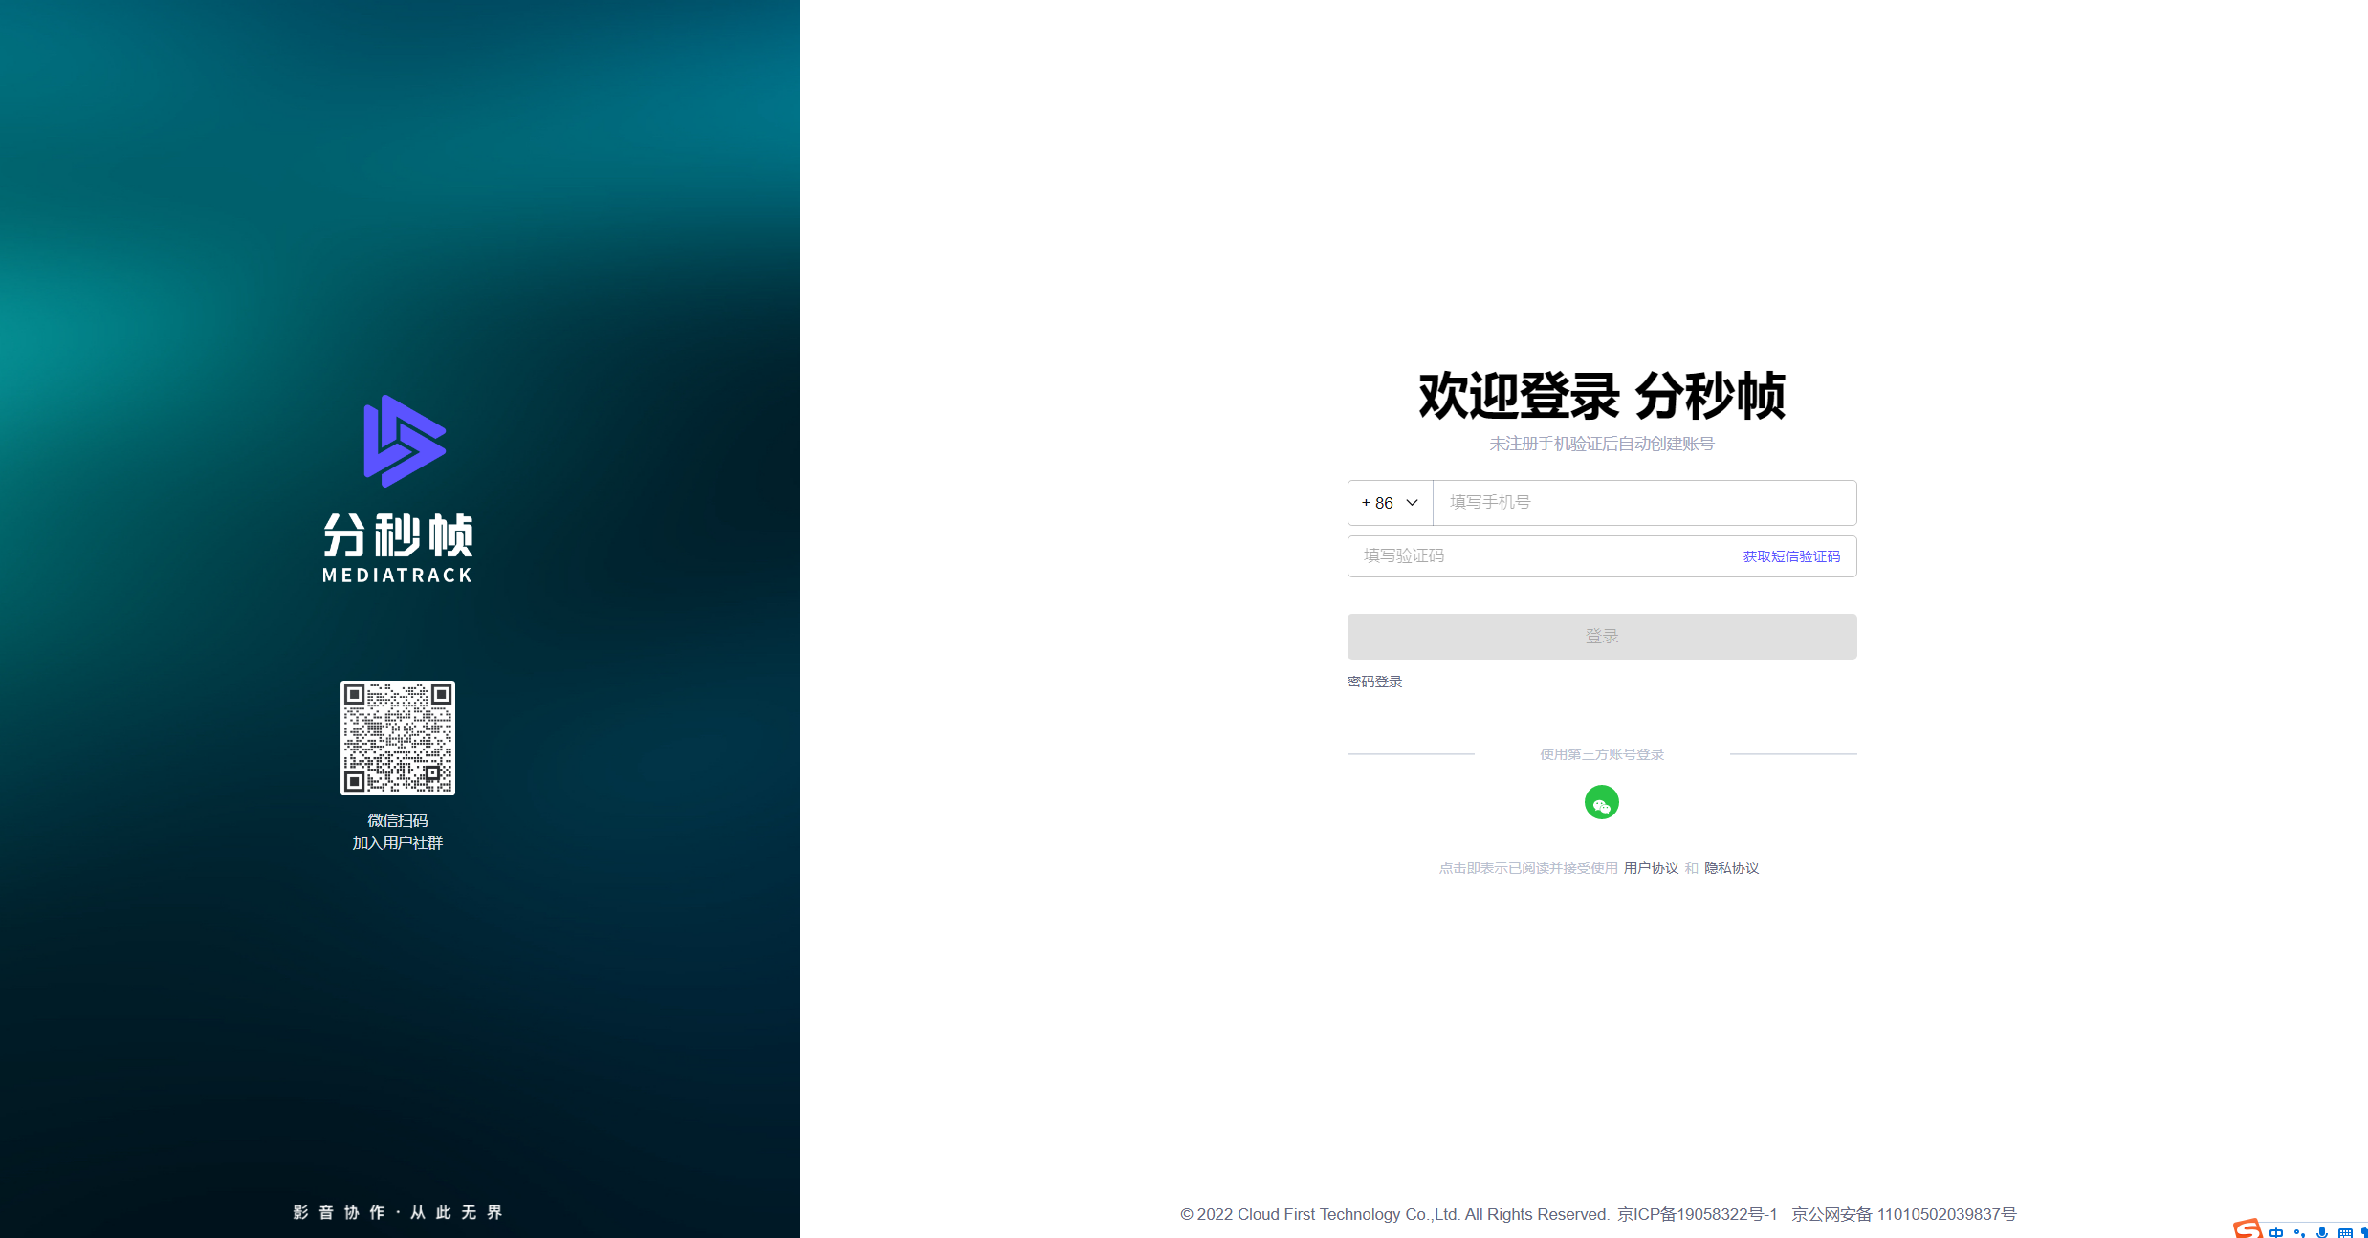Click the WeChat community QR code
This screenshot has width=2368, height=1238.
(x=398, y=738)
